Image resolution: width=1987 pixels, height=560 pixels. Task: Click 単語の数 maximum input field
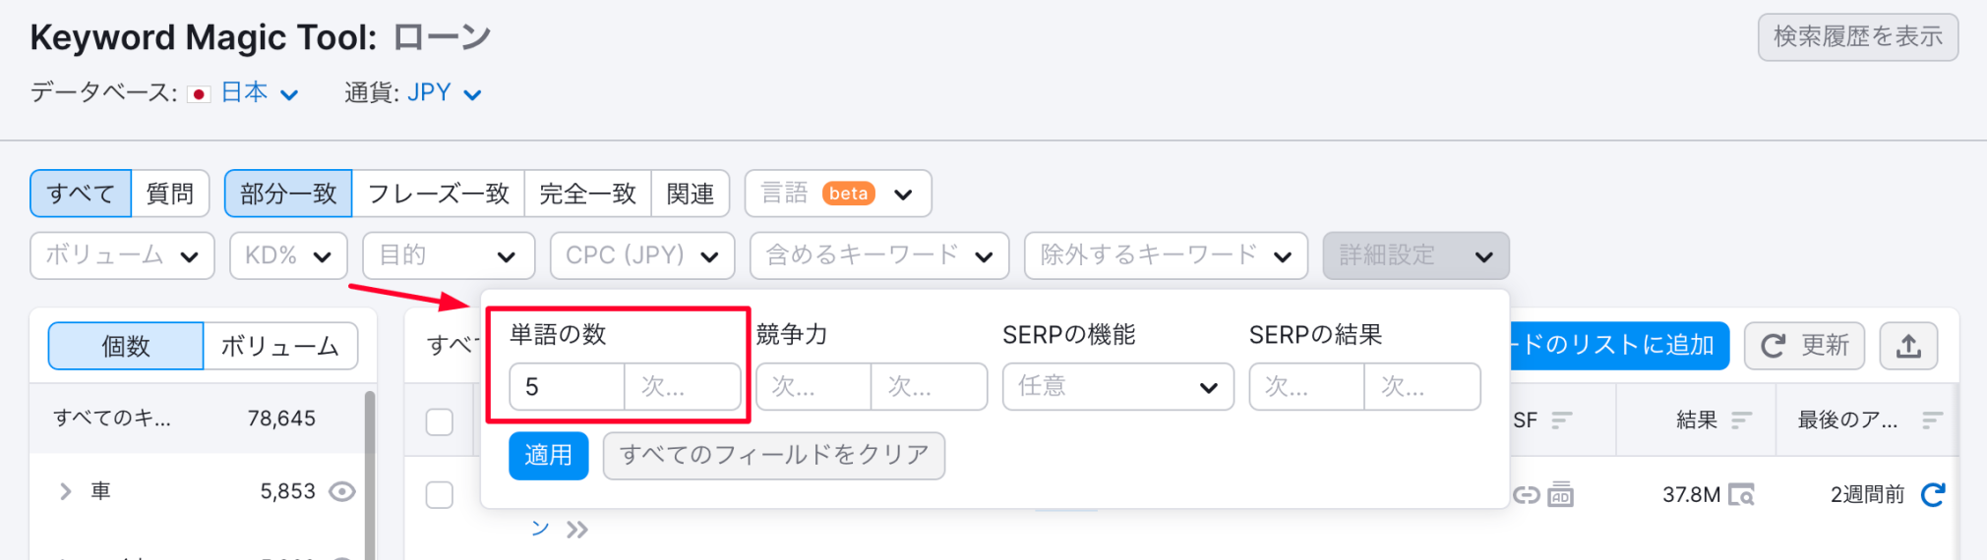683,386
